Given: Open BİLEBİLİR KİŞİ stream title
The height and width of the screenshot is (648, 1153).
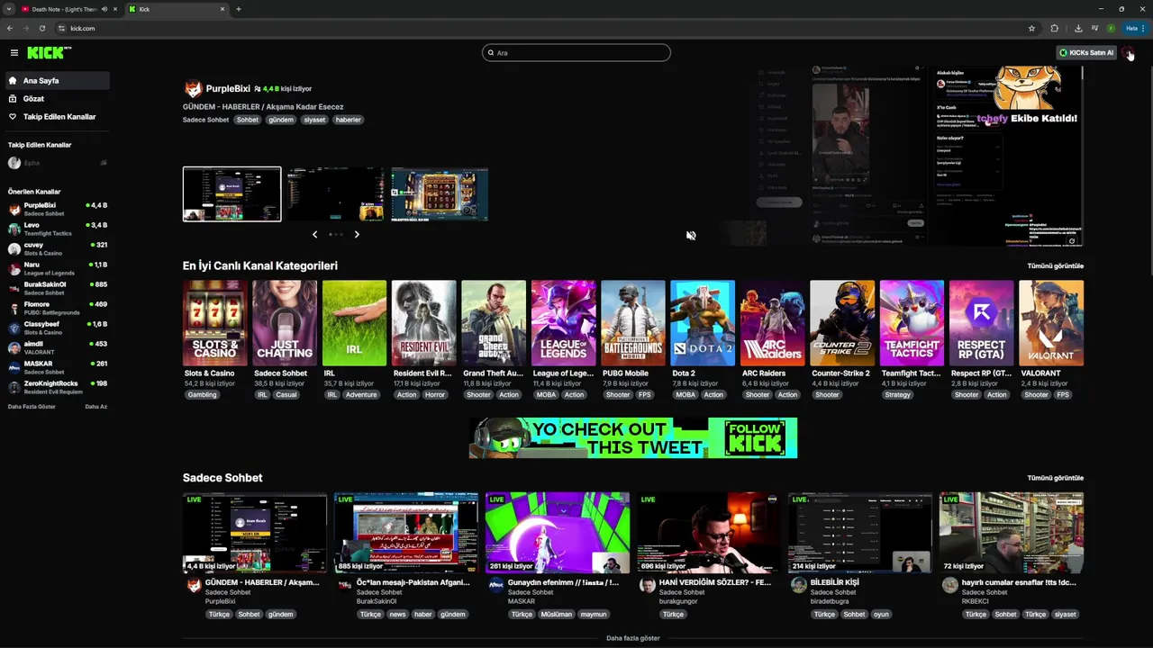Looking at the screenshot, I should (x=835, y=582).
